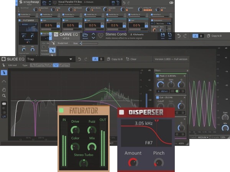The height and width of the screenshot is (172, 230).
Task: Step to previous preset in Snap Heap
Action: click(x=50, y=2)
